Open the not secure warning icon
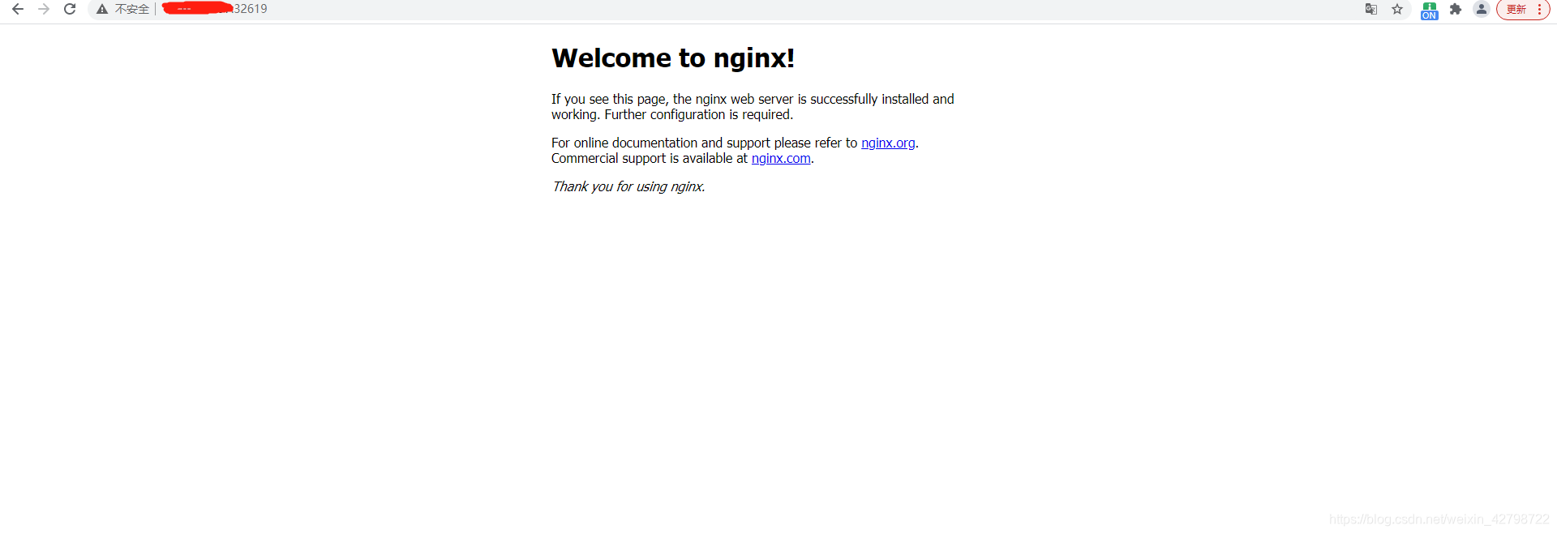The width and height of the screenshot is (1557, 534). coord(102,9)
